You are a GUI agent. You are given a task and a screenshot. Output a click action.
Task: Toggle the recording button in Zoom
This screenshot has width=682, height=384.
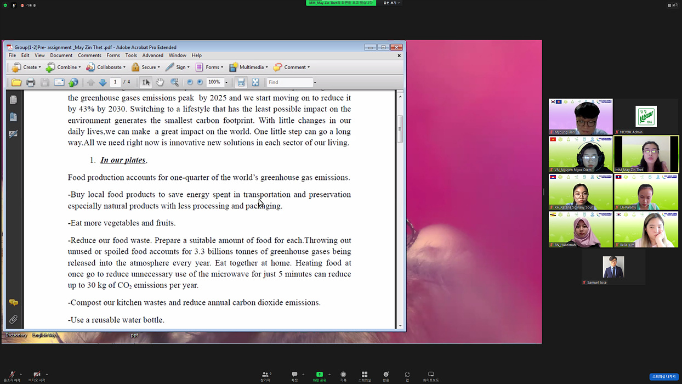tap(343, 376)
